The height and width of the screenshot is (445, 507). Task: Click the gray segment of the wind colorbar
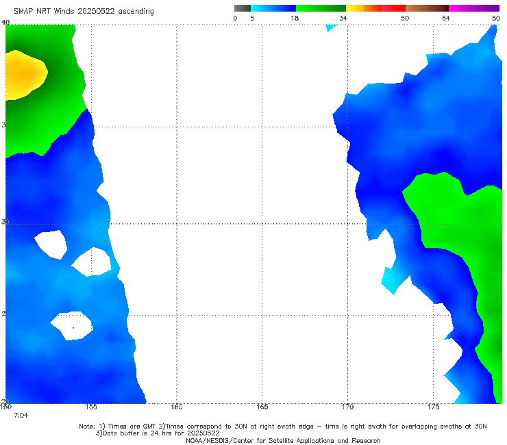243,8
